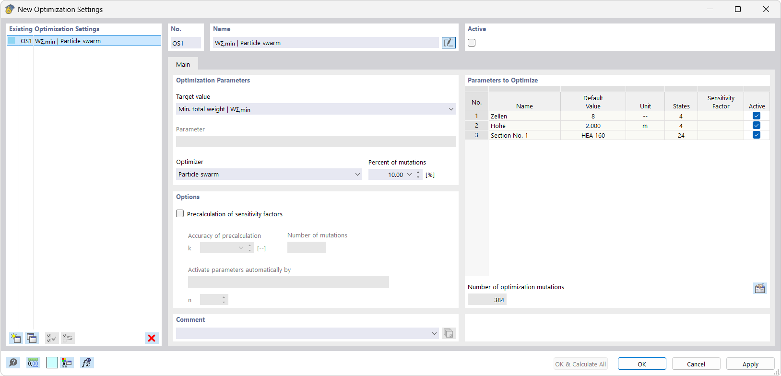Open units and decimal places icon
The height and width of the screenshot is (376, 781).
(33, 363)
